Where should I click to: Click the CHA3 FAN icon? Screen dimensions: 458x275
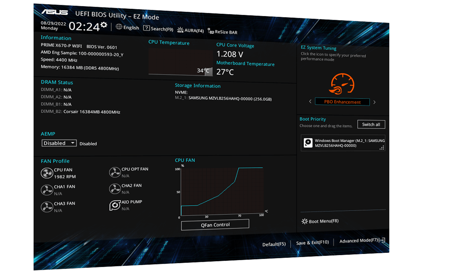[x=47, y=207]
